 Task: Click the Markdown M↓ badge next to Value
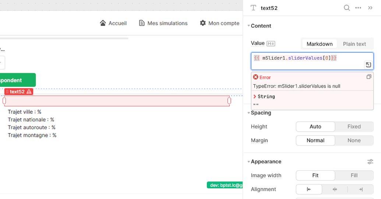[x=271, y=44]
